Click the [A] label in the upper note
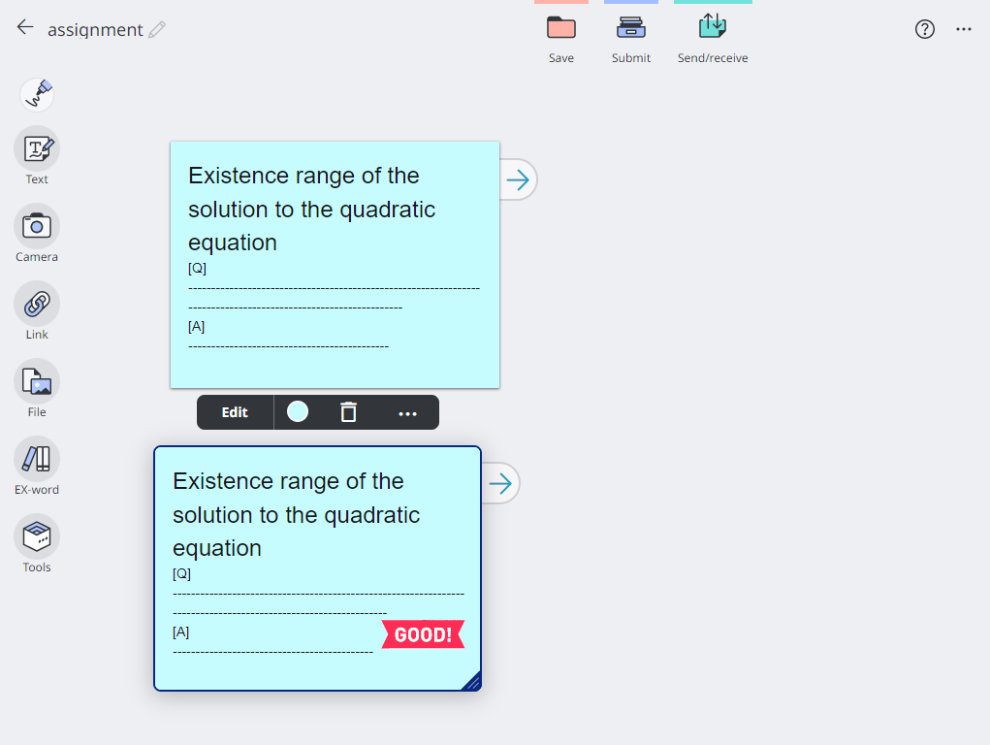Screen dimensions: 990x745 coord(197,326)
